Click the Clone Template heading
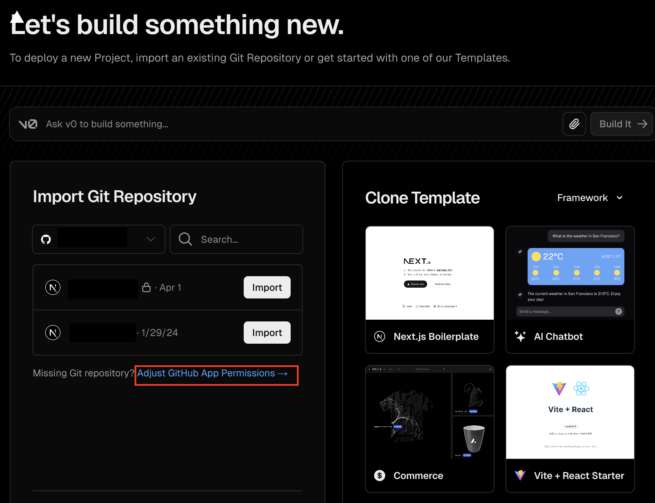The height and width of the screenshot is (503, 655). coord(422,198)
